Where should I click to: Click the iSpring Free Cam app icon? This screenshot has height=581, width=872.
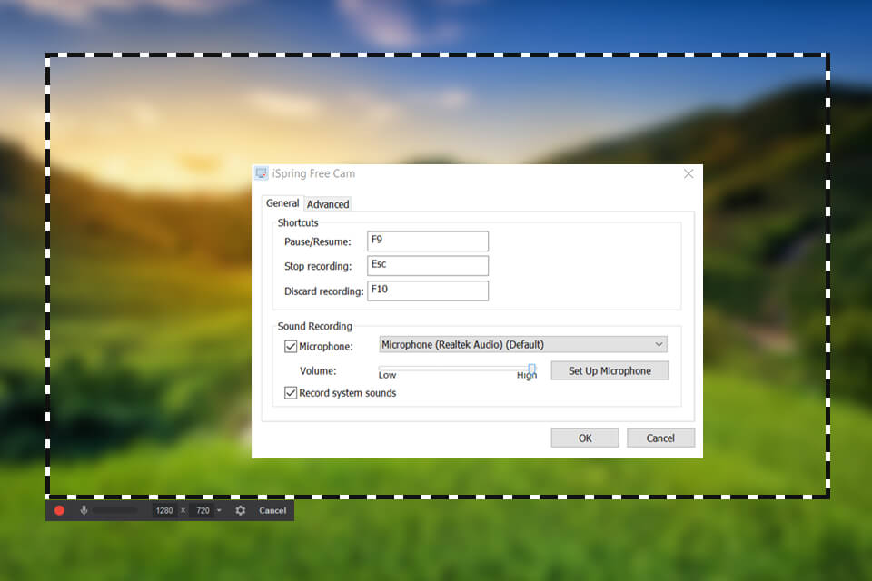[261, 173]
